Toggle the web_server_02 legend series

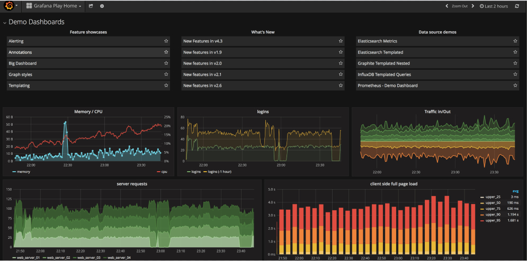pyautogui.click(x=55, y=257)
